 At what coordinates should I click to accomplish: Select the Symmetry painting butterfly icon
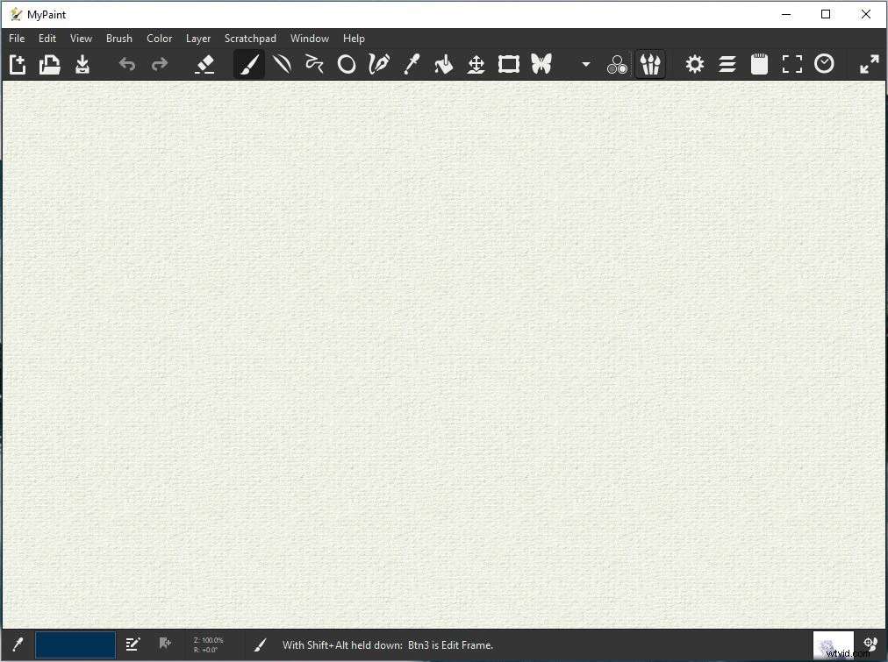coord(541,64)
